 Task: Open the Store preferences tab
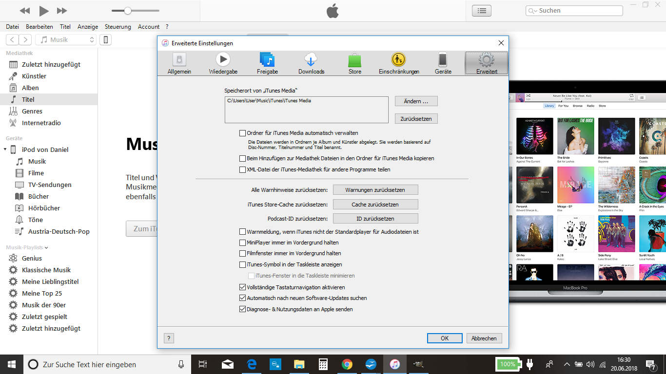pos(354,63)
